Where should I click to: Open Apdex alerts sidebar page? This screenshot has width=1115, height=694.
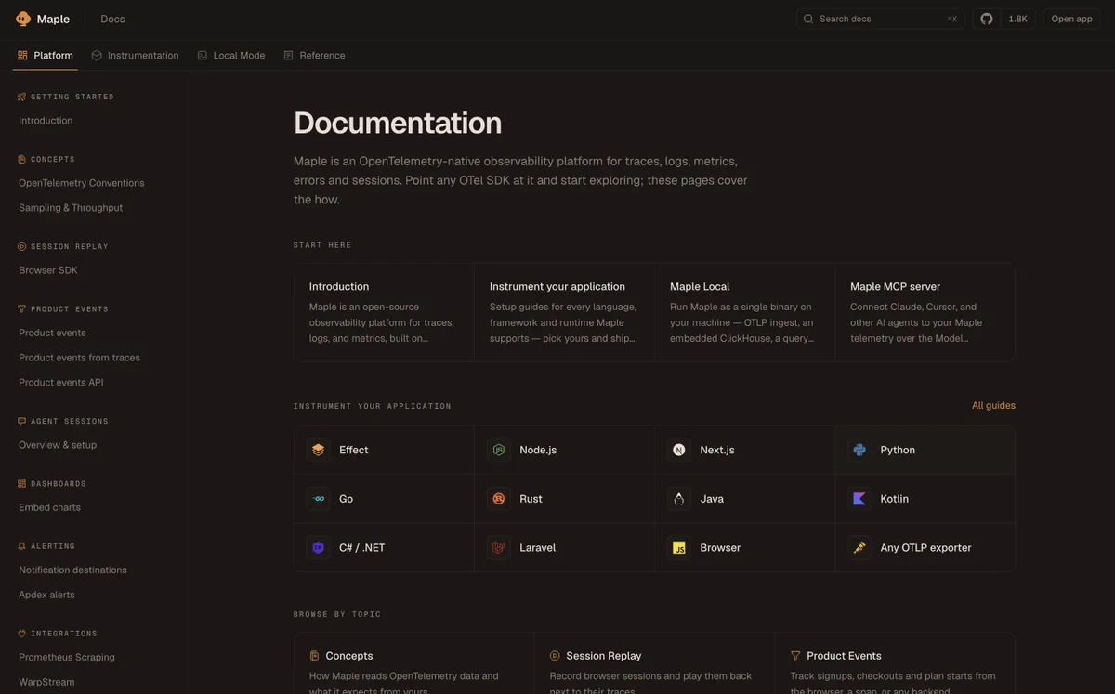tap(46, 595)
